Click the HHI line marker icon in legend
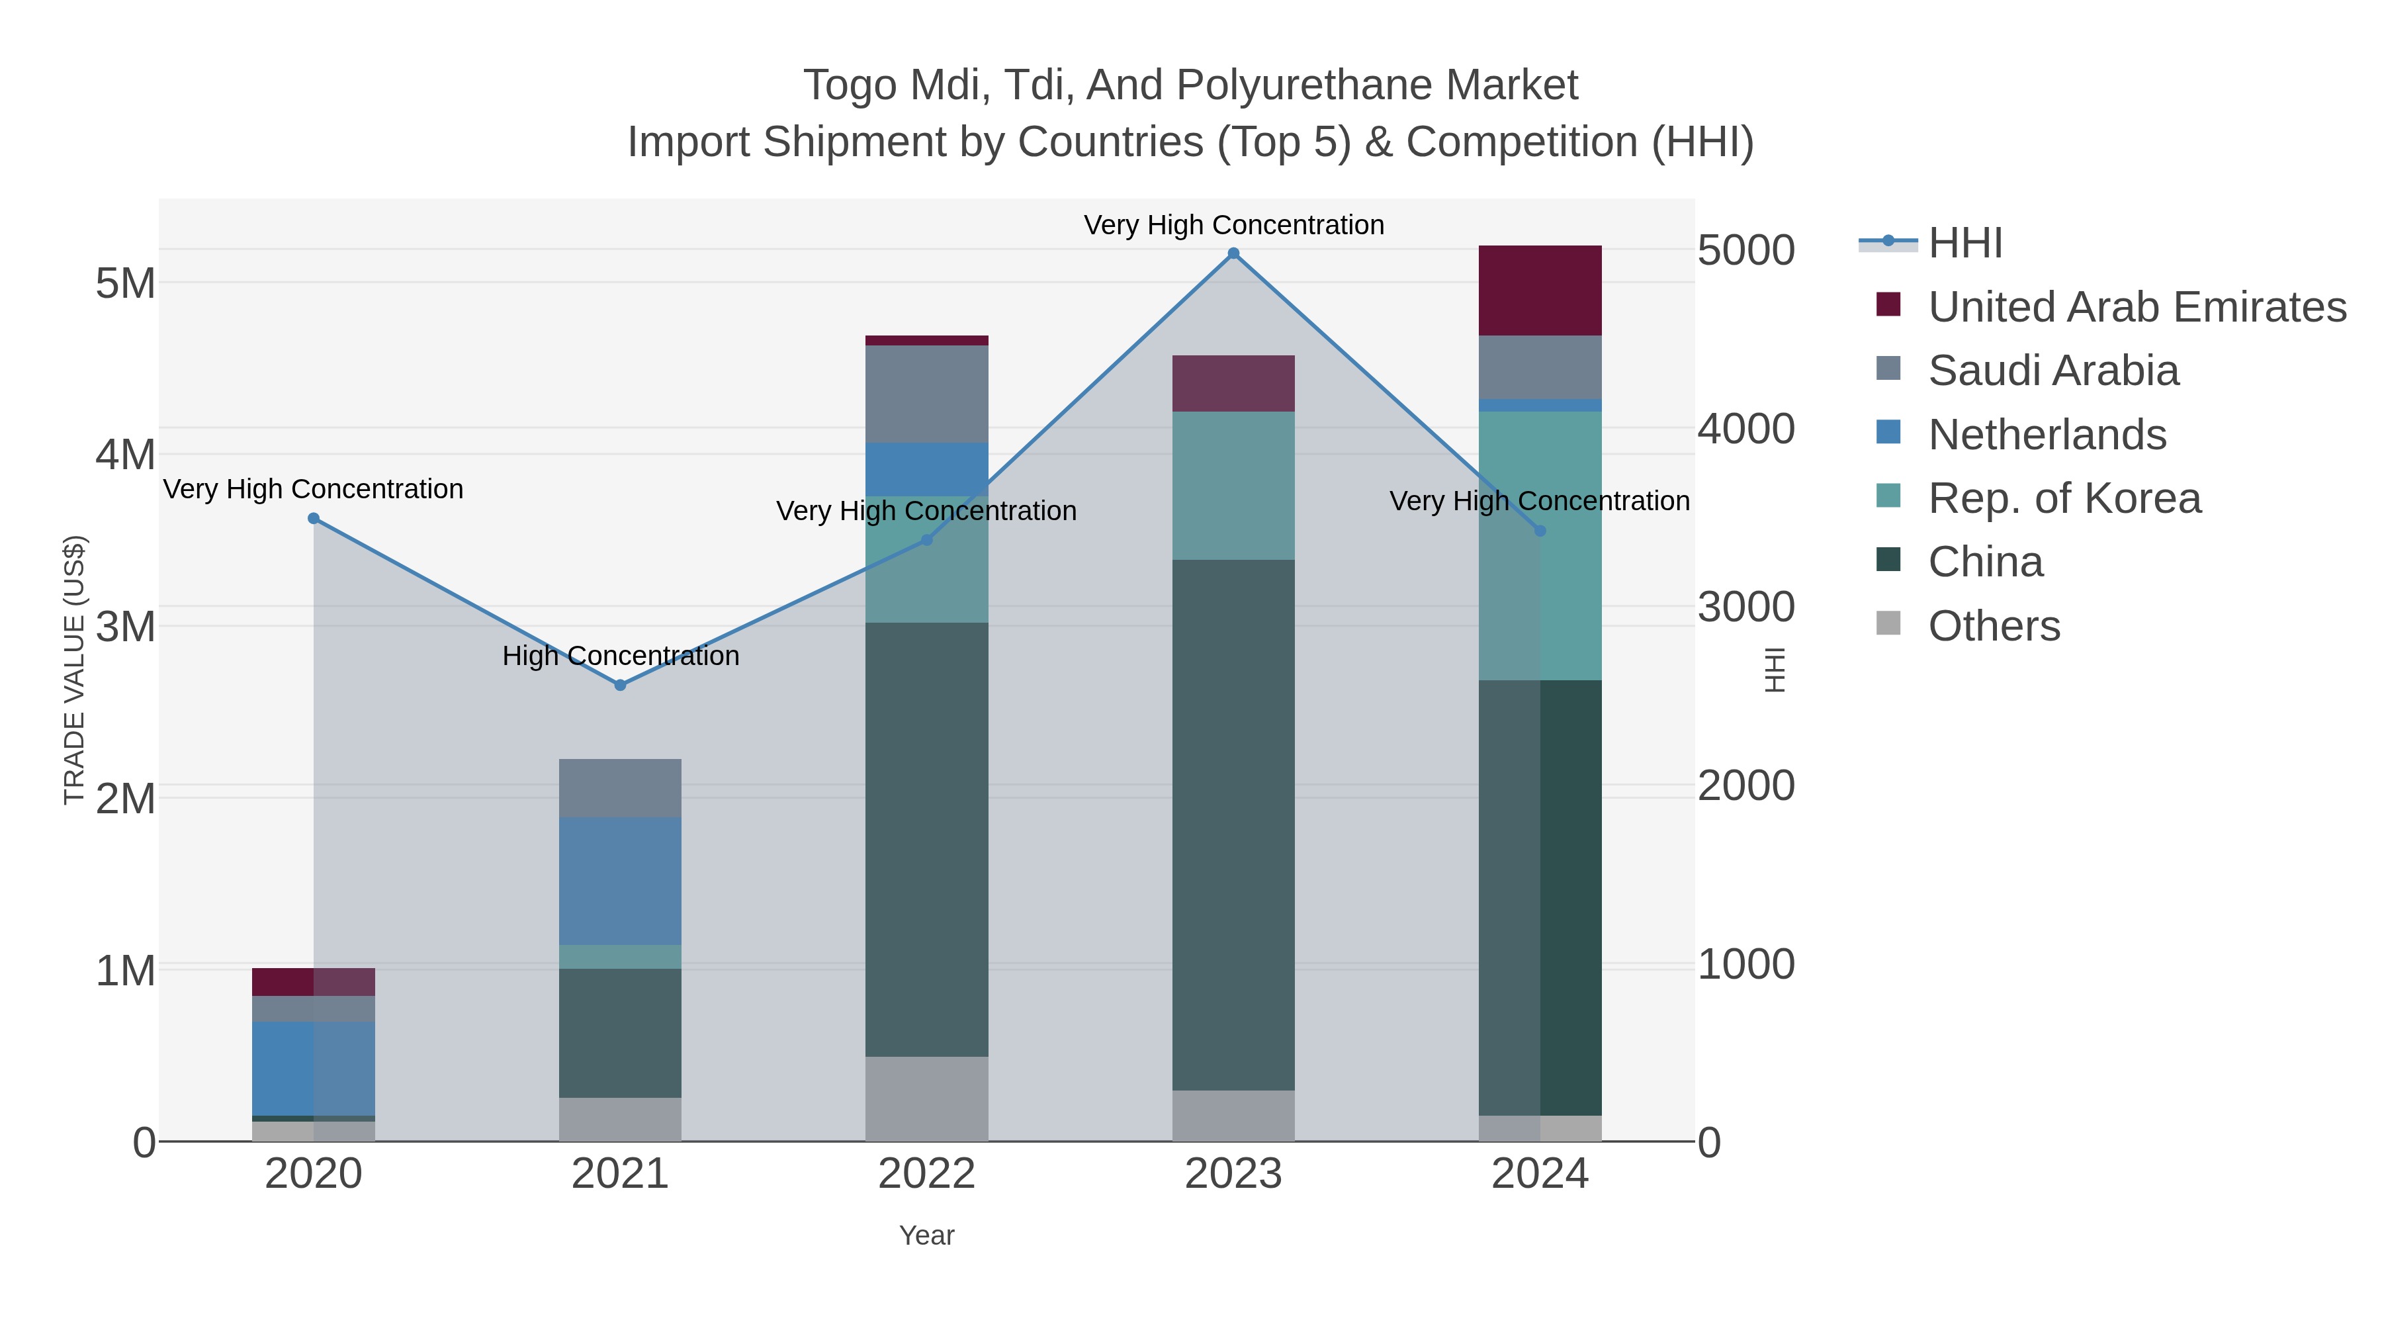 tap(1888, 242)
